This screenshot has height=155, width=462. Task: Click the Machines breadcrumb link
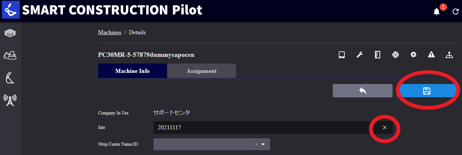(109, 32)
